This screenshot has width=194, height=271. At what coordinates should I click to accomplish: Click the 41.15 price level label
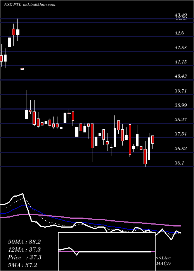pyautogui.click(x=181, y=62)
